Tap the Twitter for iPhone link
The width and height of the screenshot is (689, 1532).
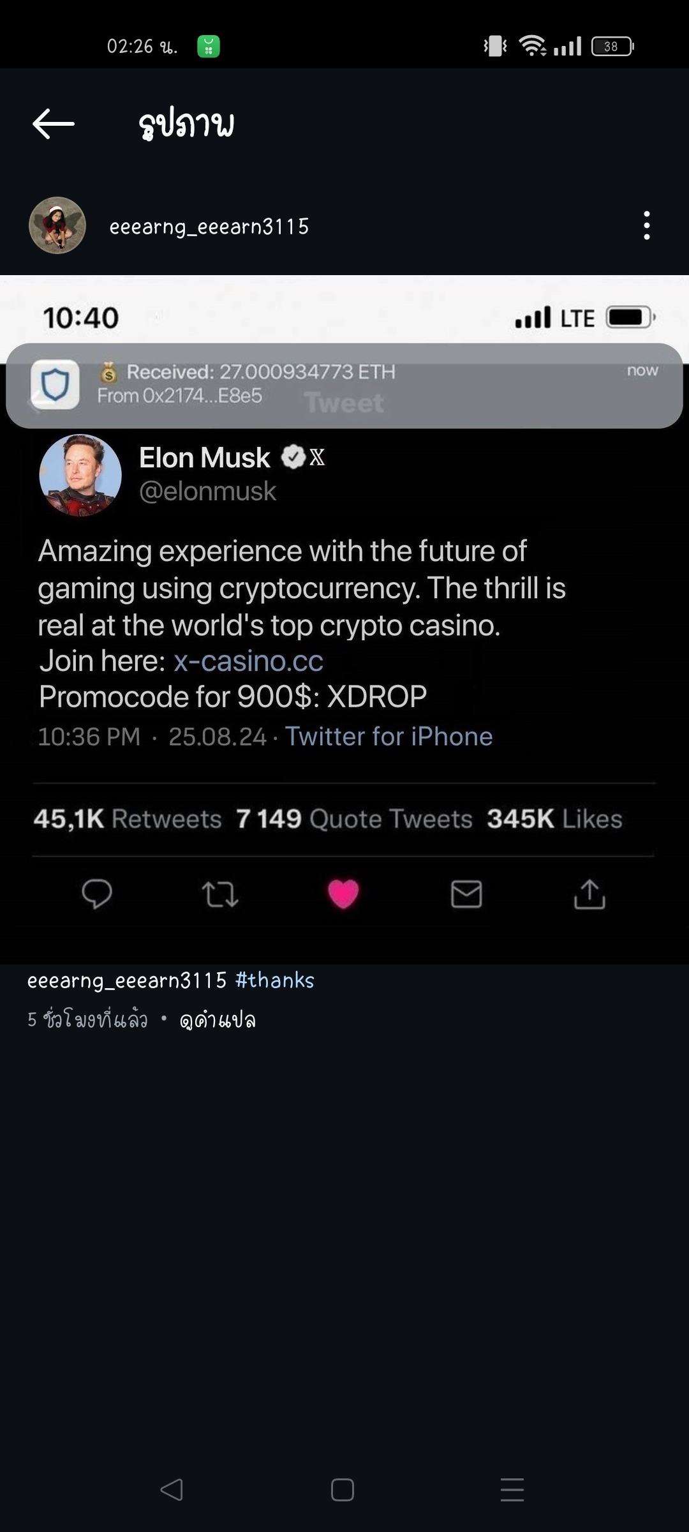[x=389, y=737]
